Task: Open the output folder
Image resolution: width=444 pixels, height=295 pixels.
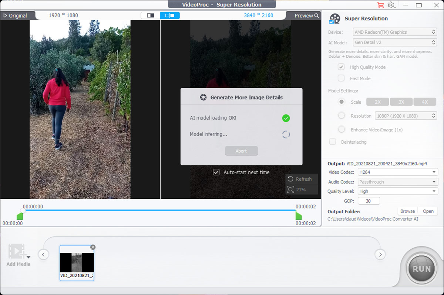Action: click(x=428, y=211)
